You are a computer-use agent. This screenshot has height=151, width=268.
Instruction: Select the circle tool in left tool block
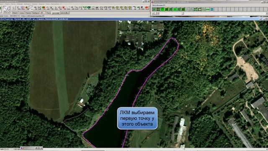pyautogui.click(x=8, y=12)
